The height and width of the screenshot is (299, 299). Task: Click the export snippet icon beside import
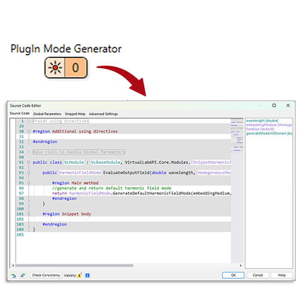(x=23, y=275)
